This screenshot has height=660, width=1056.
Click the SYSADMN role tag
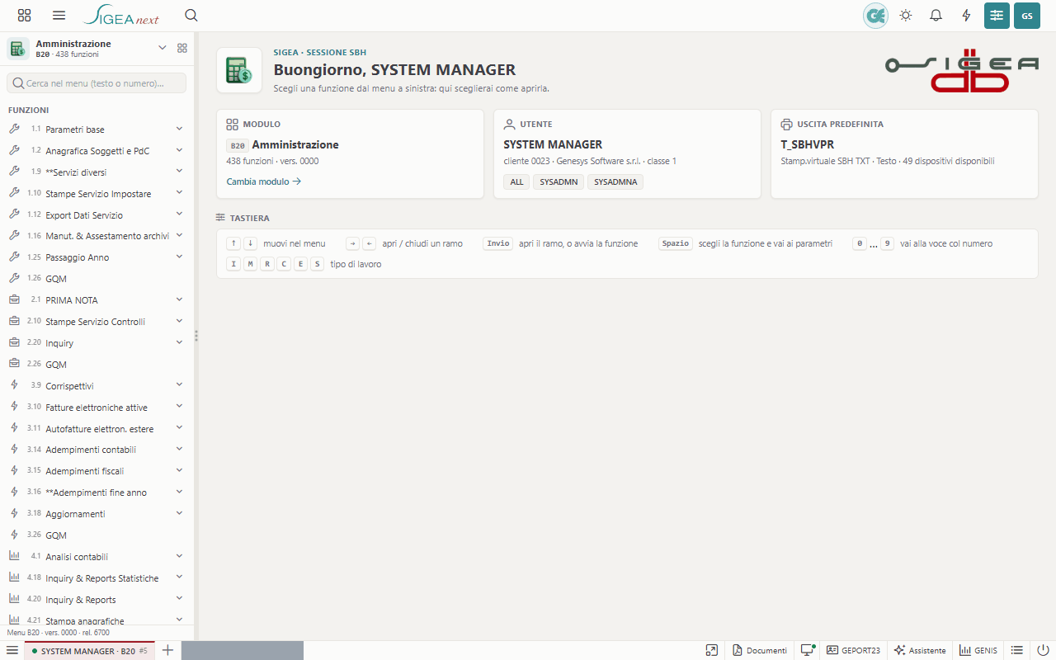click(558, 182)
